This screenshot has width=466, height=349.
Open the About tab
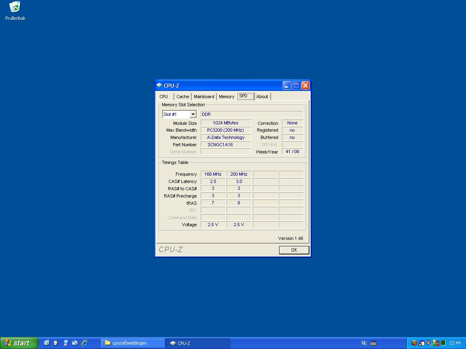[262, 97]
